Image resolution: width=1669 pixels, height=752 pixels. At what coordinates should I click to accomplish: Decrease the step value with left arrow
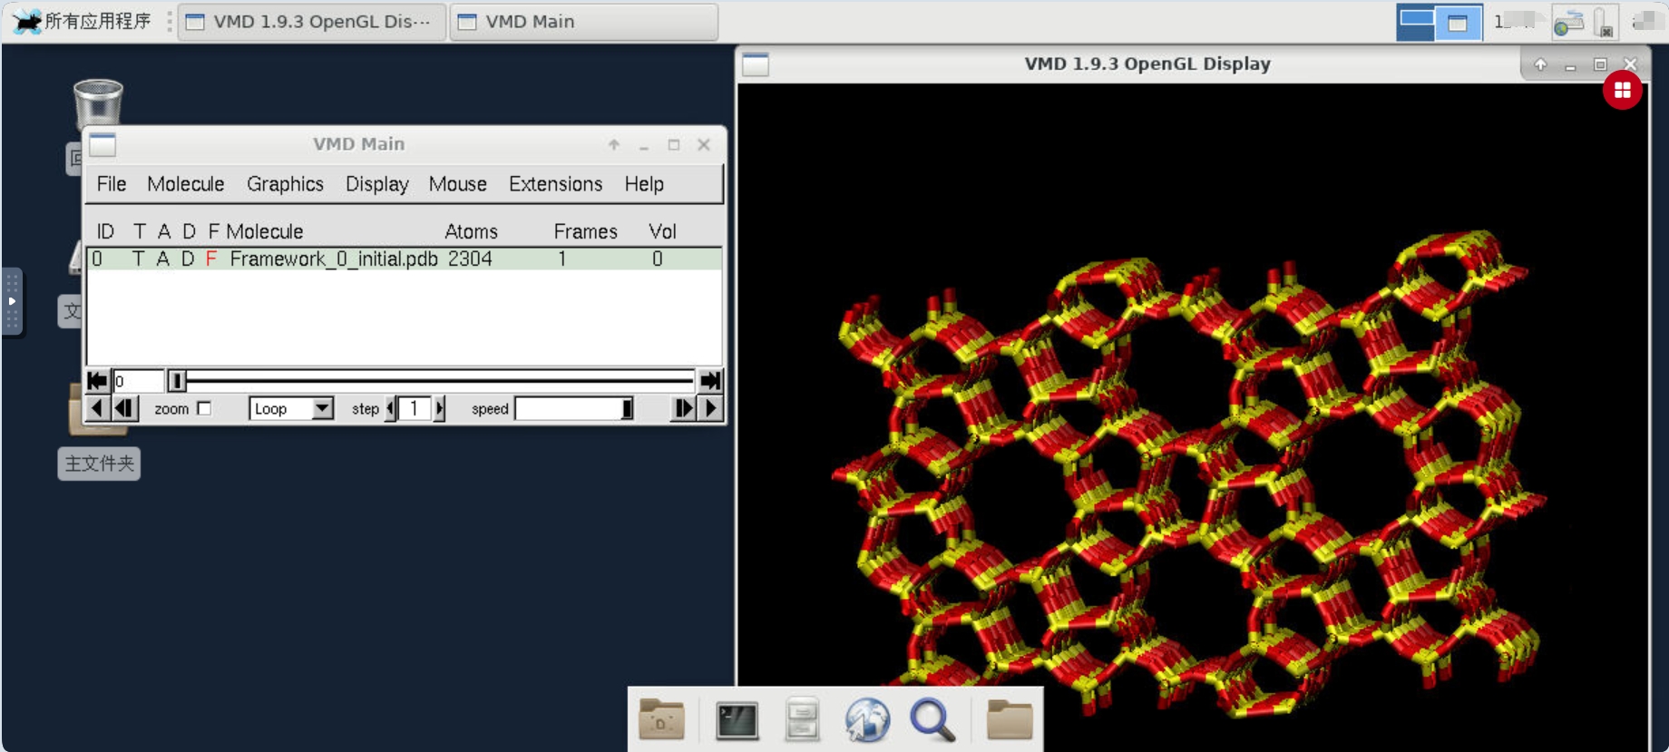[391, 409]
